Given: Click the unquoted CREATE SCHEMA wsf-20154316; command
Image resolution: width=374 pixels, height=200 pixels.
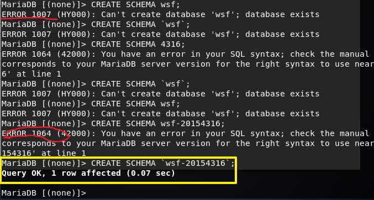Looking at the screenshot, I should pyautogui.click(x=158, y=123).
